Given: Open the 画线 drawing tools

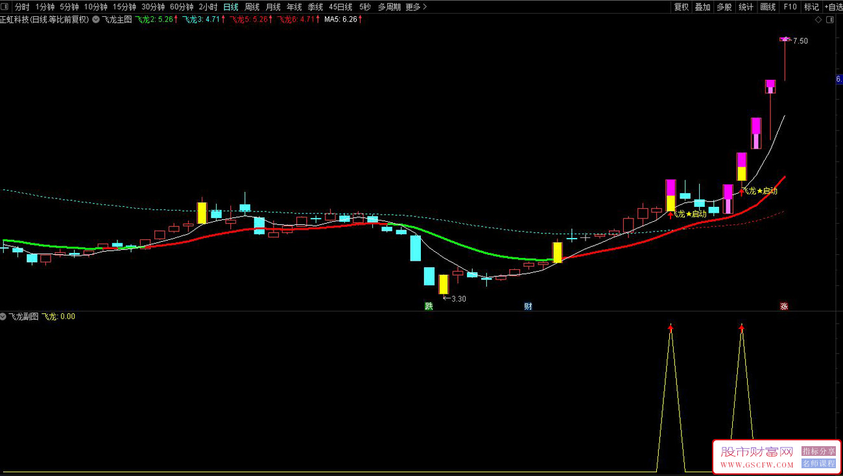Looking at the screenshot, I should (768, 7).
